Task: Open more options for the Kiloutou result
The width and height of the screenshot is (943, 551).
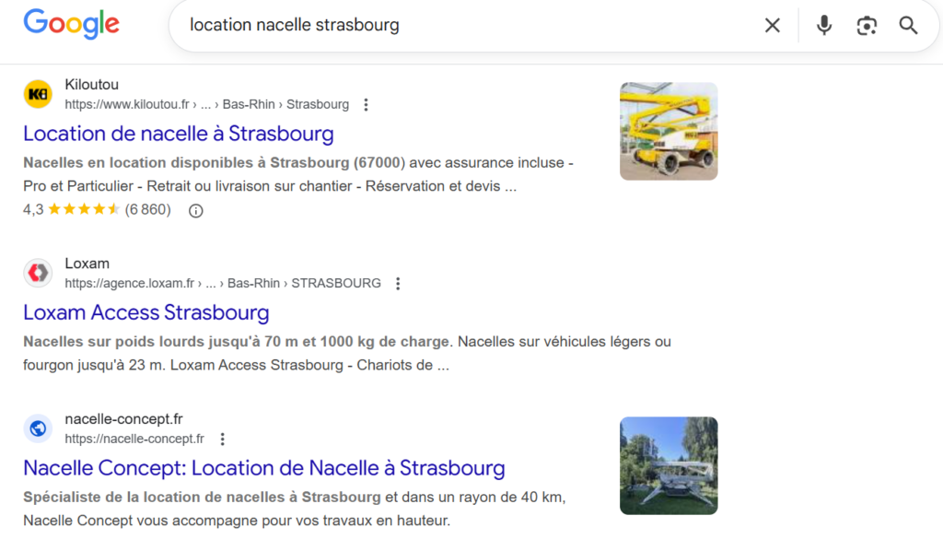Action: click(x=366, y=105)
